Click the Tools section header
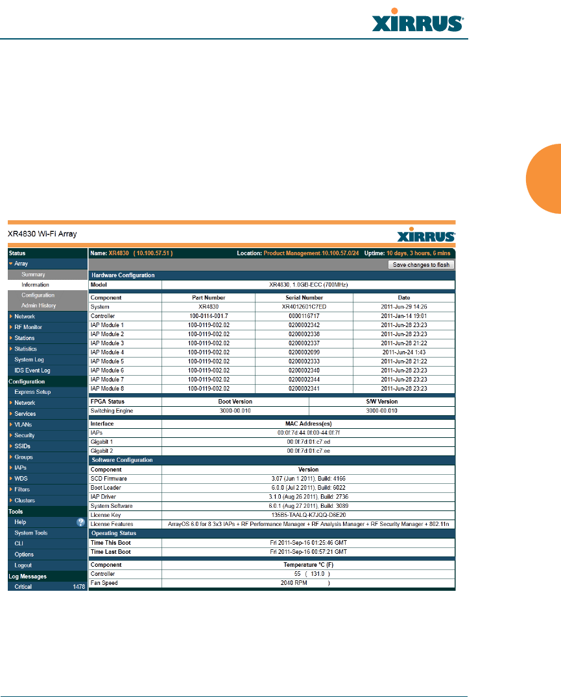Viewport: 561px width, 697px height. [x=16, y=512]
